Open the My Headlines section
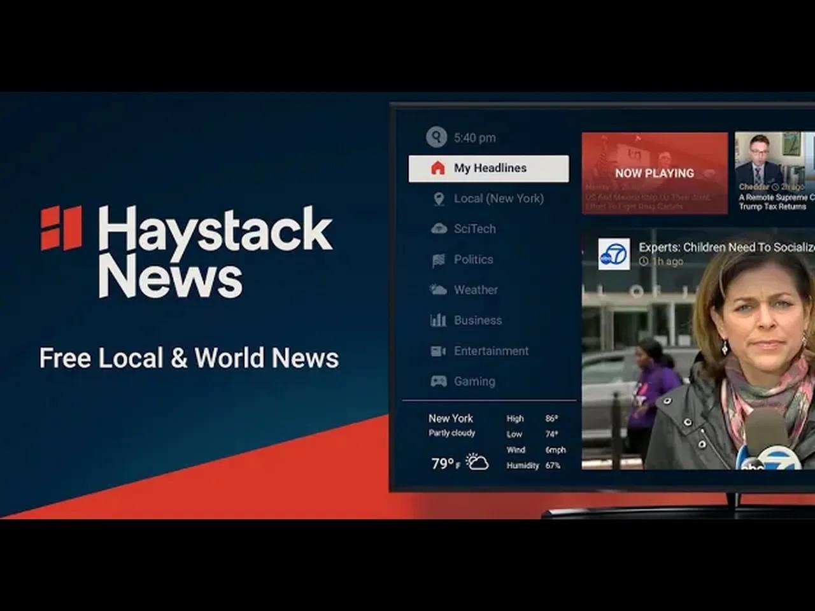Screen dimensions: 815x611 (489, 167)
